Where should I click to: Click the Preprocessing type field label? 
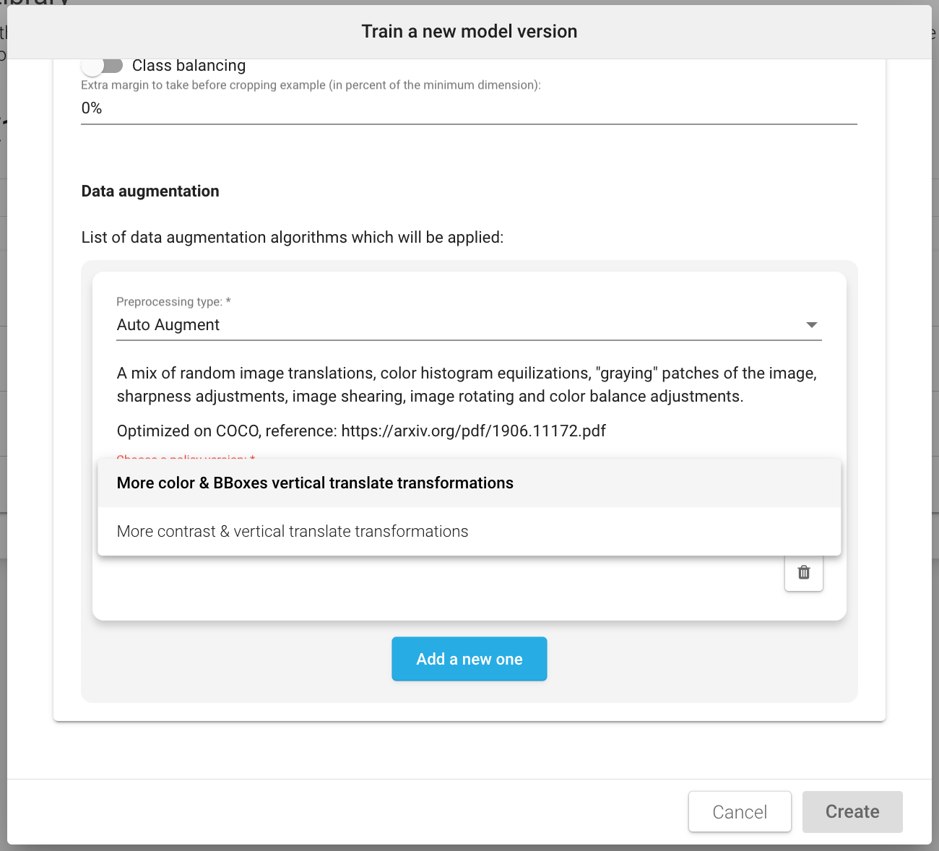173,302
